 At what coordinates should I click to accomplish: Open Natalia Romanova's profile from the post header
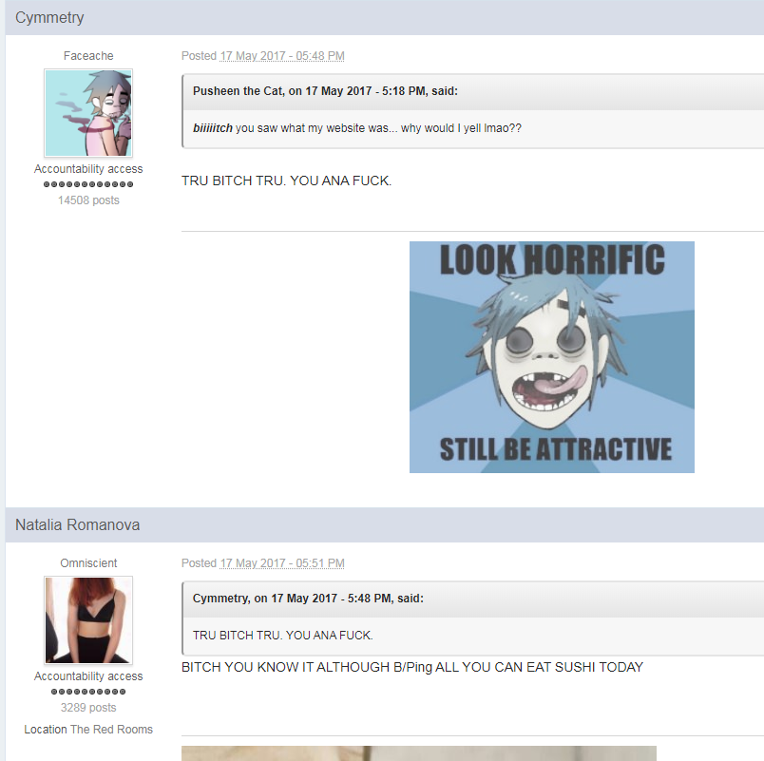tap(78, 524)
